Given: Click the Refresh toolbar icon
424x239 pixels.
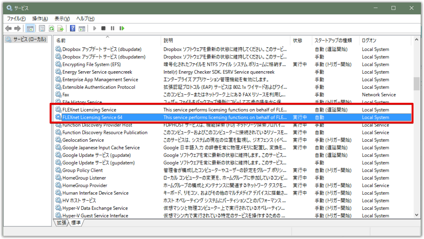Looking at the screenshot, I should click(x=51, y=29).
